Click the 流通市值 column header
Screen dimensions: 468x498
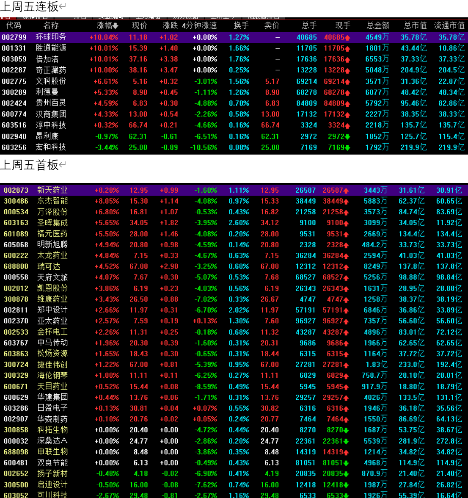(x=449, y=26)
